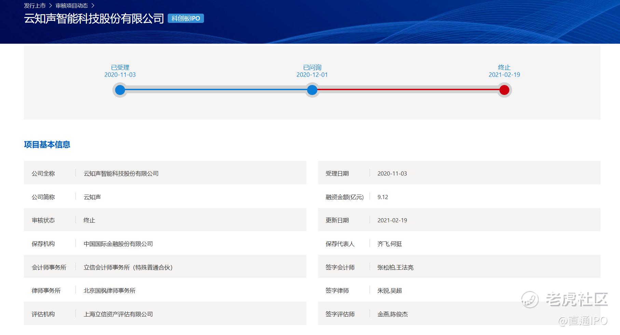Image resolution: width=620 pixels, height=335 pixels.
Task: Click the 2021-02-19 date under the 终止 stage
Action: click(x=504, y=75)
